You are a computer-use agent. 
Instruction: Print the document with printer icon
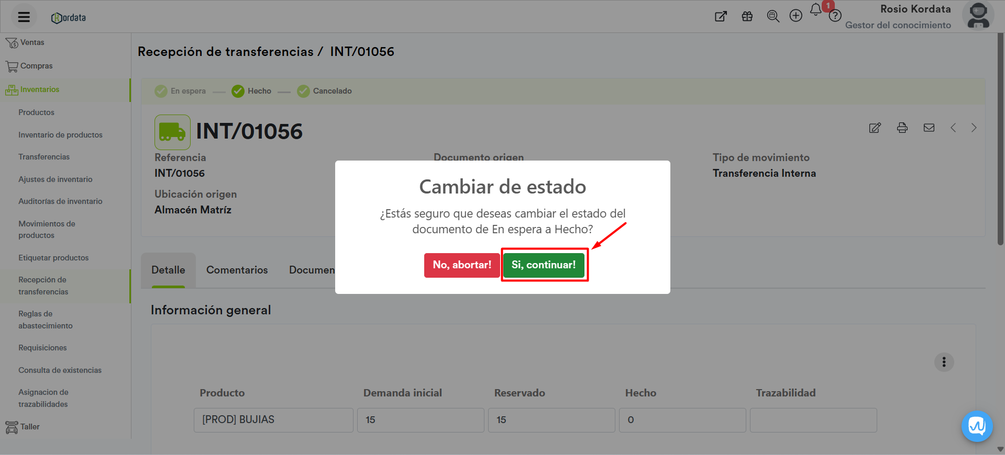tap(902, 128)
